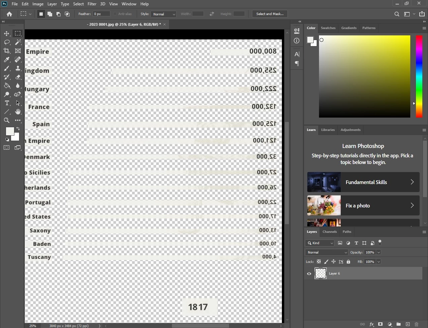Open the Select menu
The width and height of the screenshot is (428, 328).
[78, 4]
